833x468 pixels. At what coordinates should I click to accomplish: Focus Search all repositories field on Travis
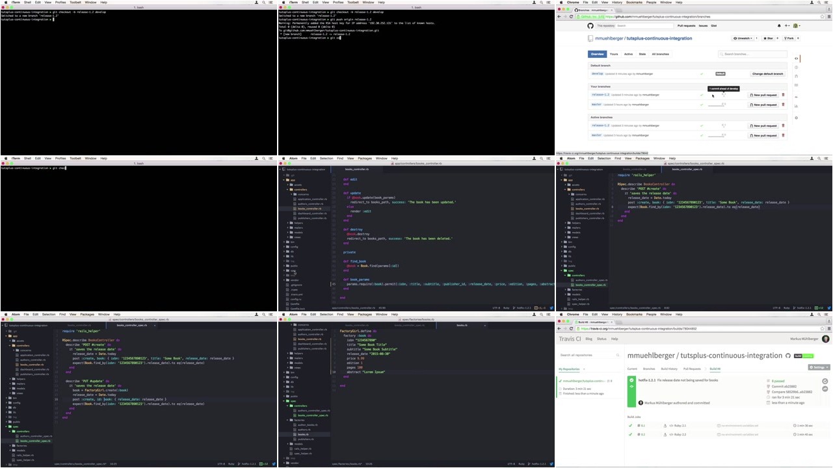[x=590, y=355]
